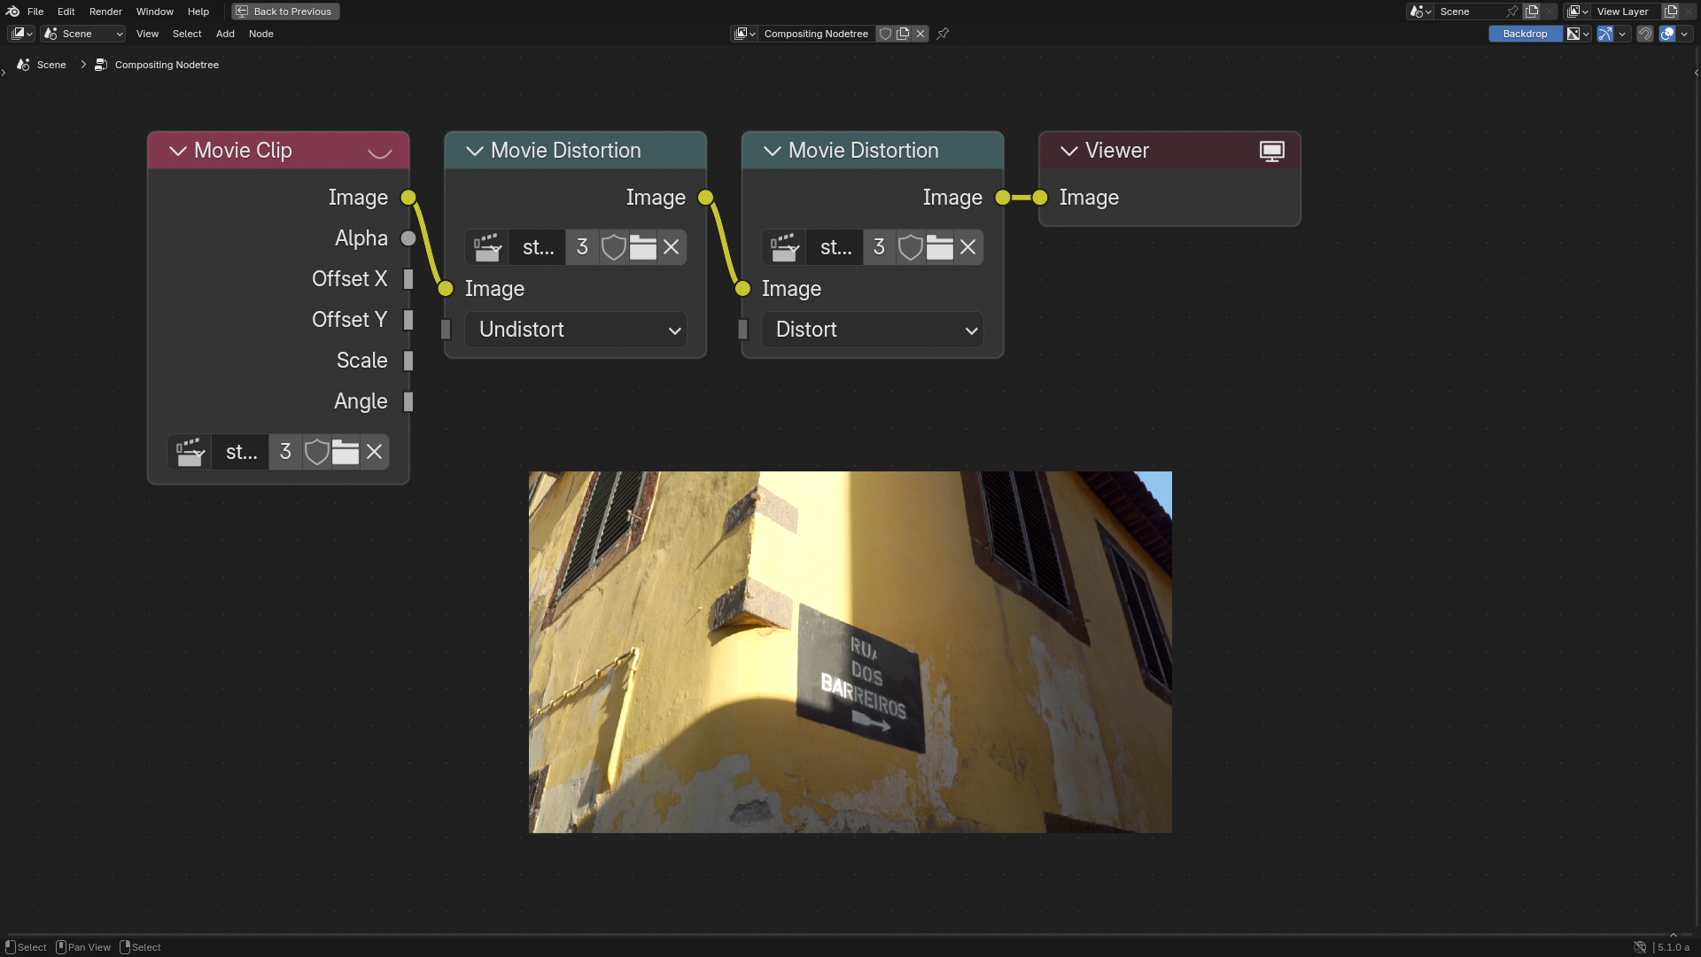Collapse the Movie Clip node
Image resolution: width=1701 pixels, height=957 pixels.
pyautogui.click(x=177, y=151)
